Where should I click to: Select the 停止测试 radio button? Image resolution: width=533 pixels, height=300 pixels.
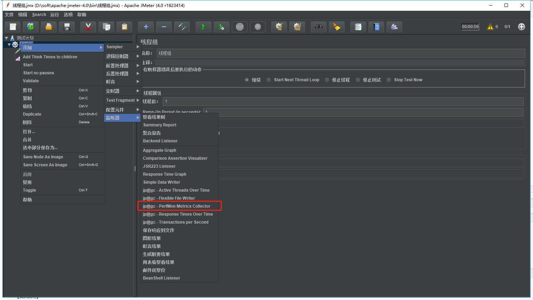click(x=358, y=80)
